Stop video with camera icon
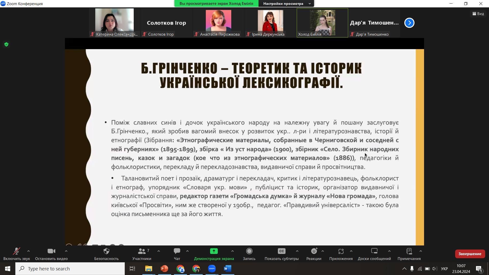Viewport: 489px width, 275px height. (x=51, y=251)
